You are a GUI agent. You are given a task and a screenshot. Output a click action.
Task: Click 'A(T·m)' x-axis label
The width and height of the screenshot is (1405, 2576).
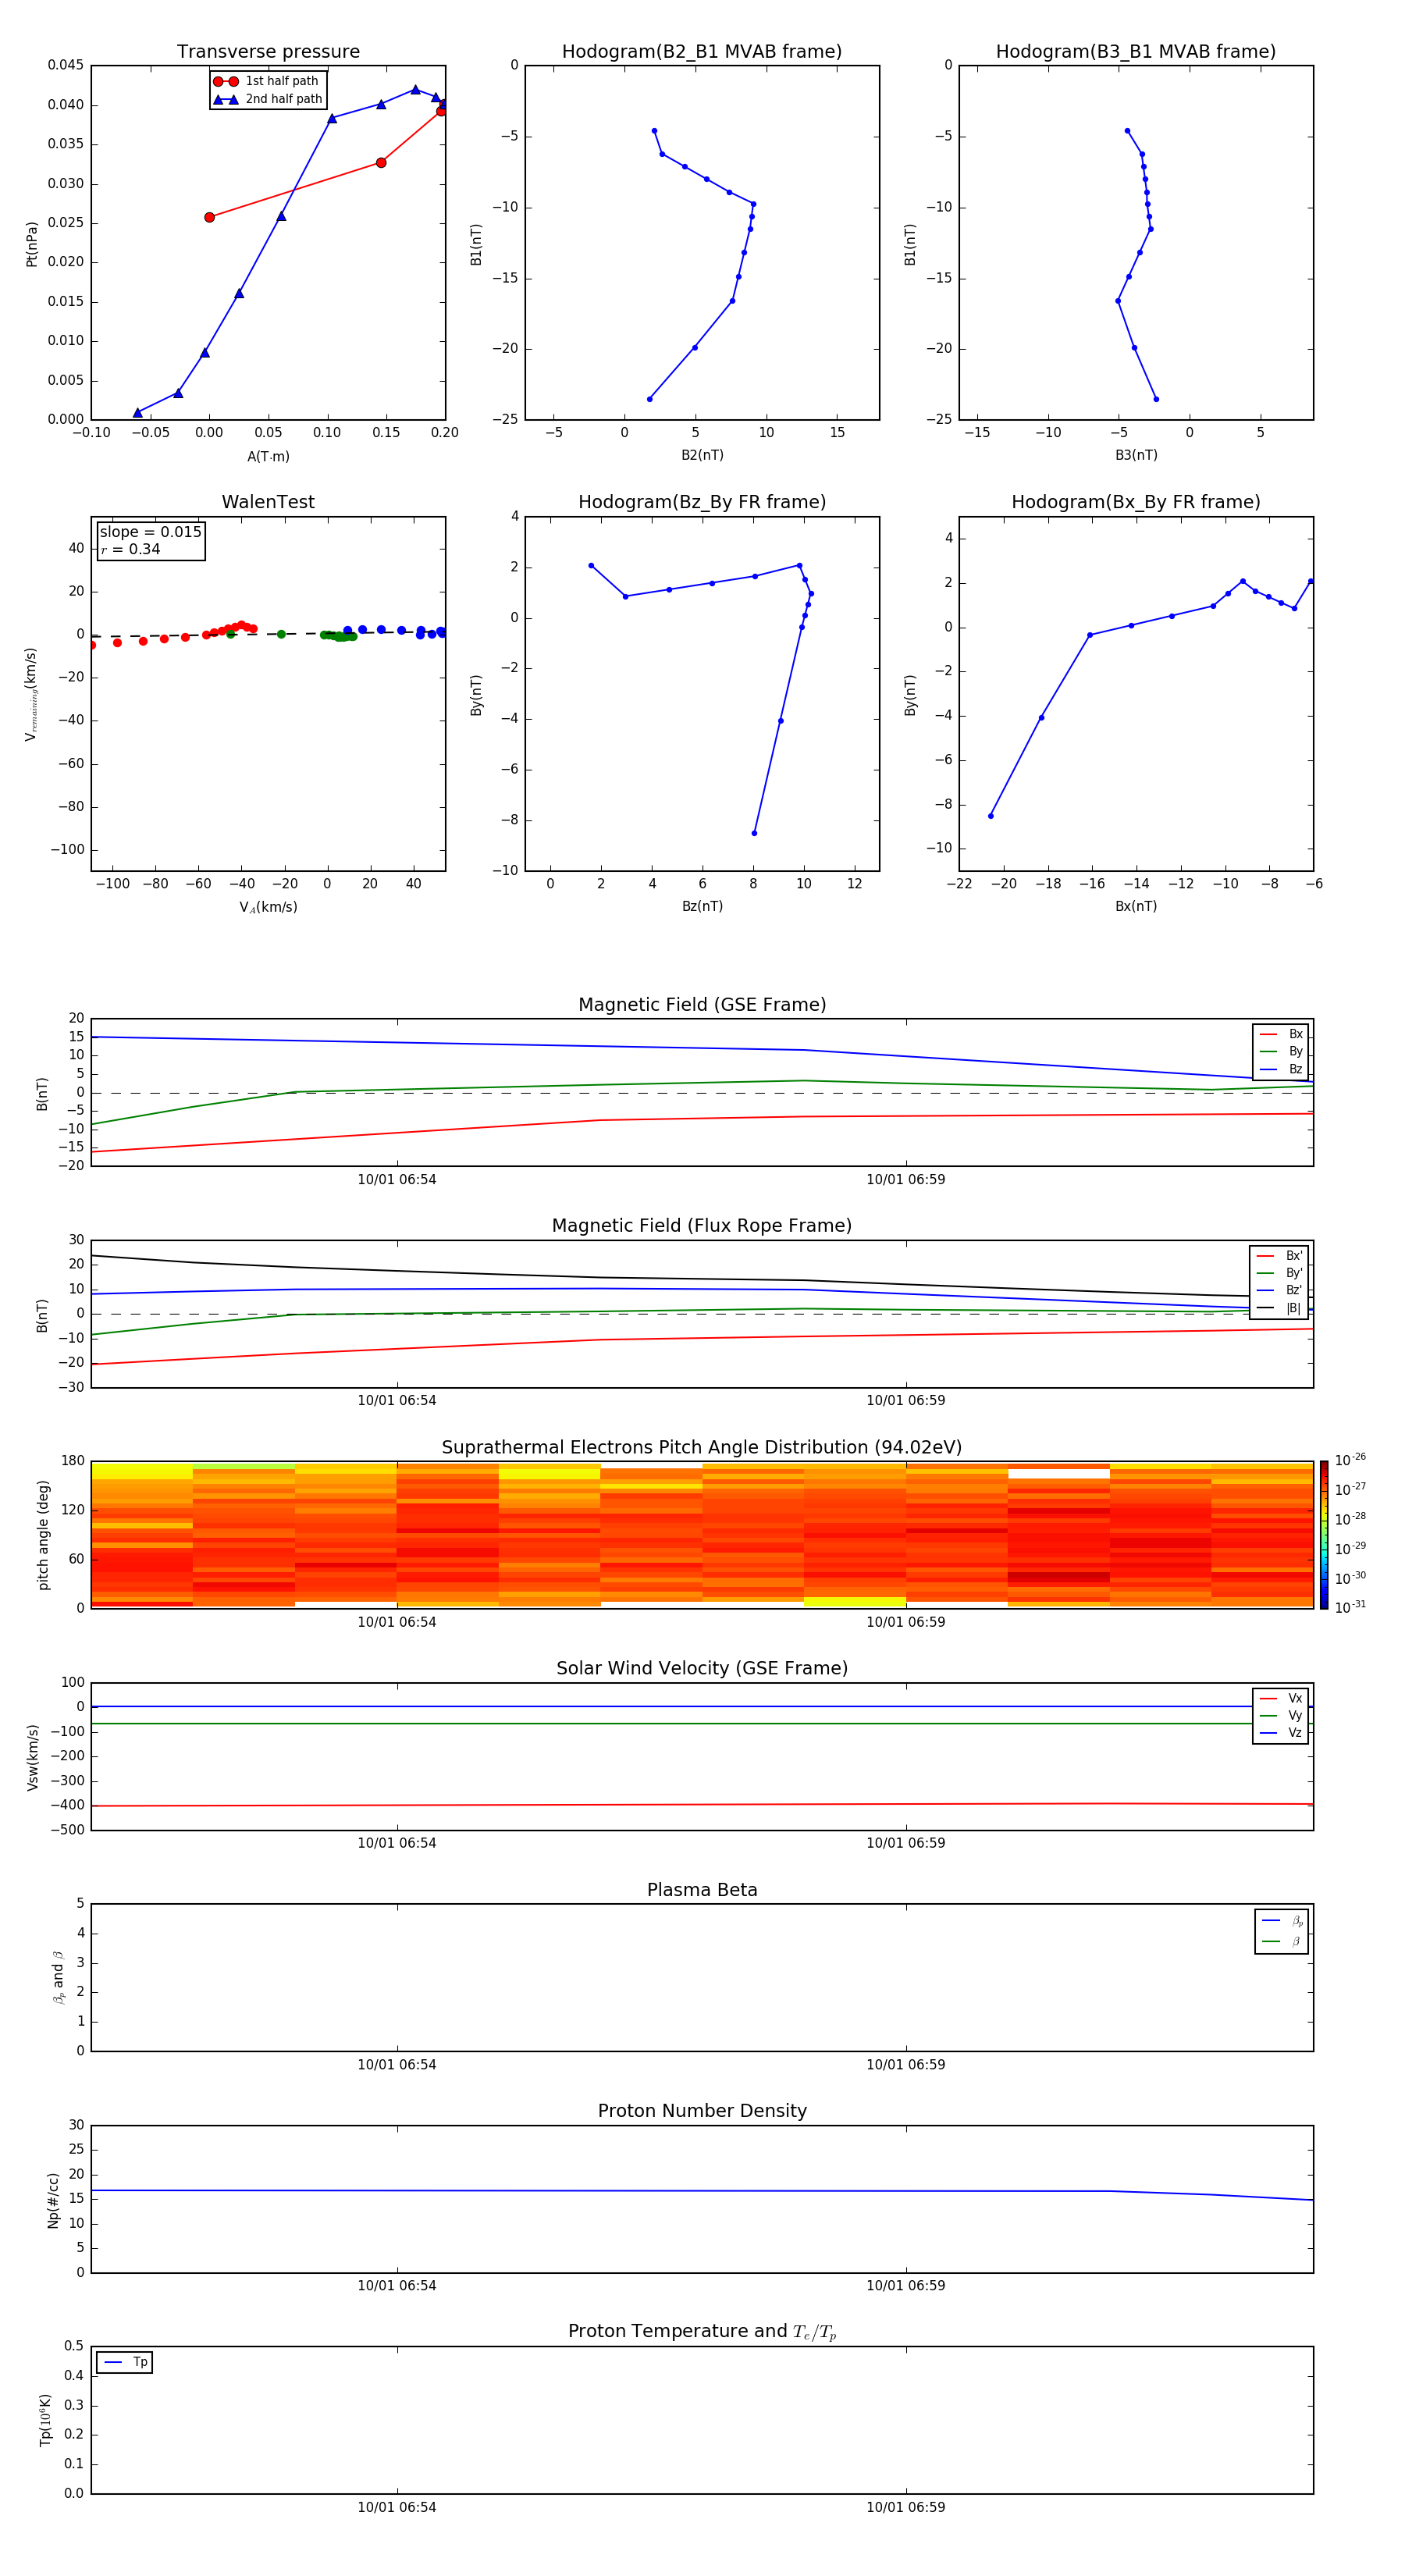pos(268,457)
